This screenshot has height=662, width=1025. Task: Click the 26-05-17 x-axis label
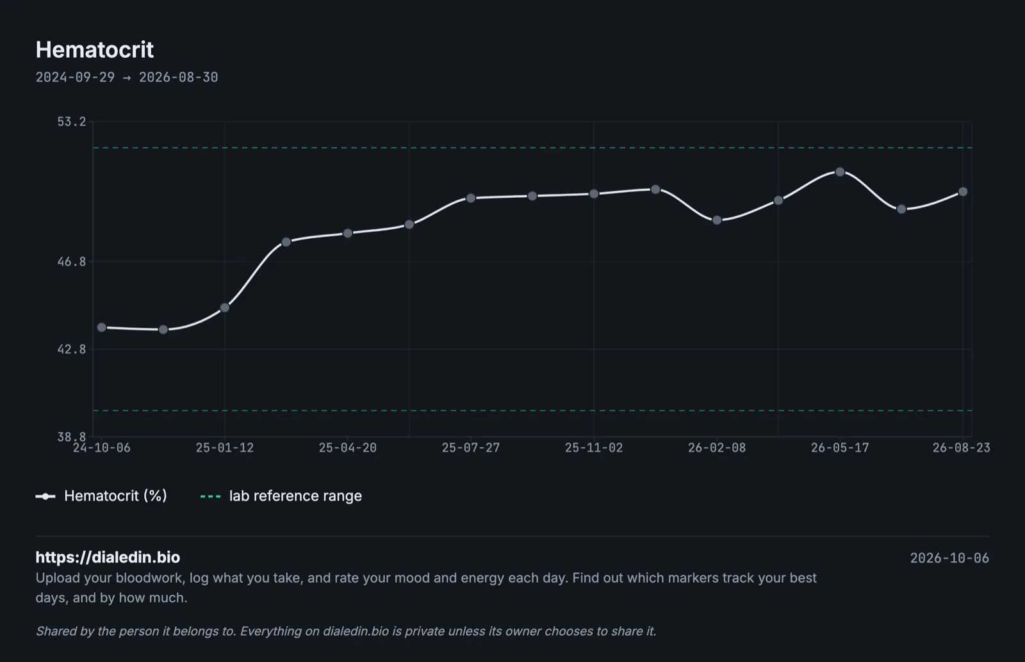(x=840, y=448)
